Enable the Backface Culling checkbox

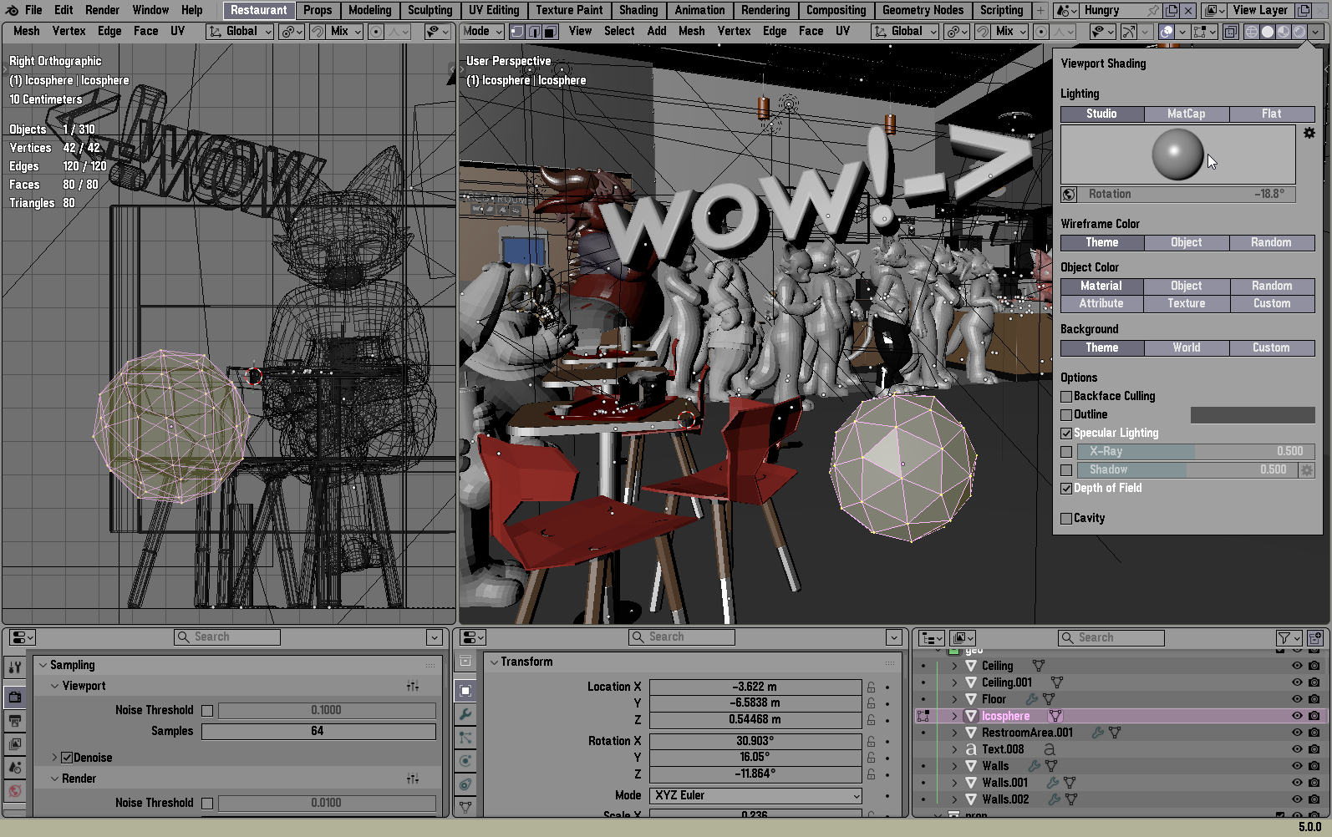[1066, 397]
